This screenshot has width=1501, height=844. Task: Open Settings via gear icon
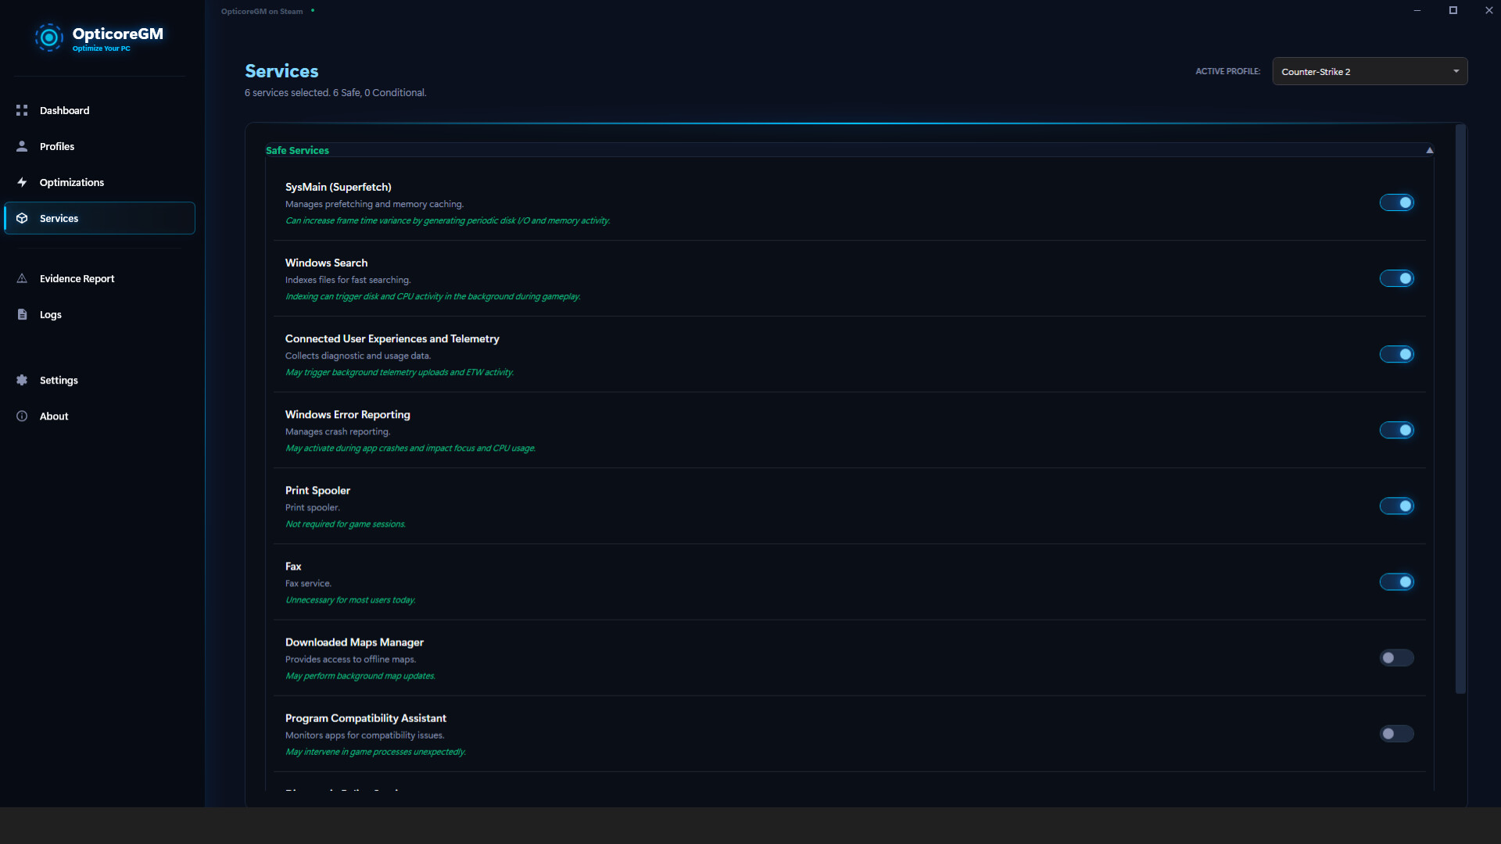[23, 380]
